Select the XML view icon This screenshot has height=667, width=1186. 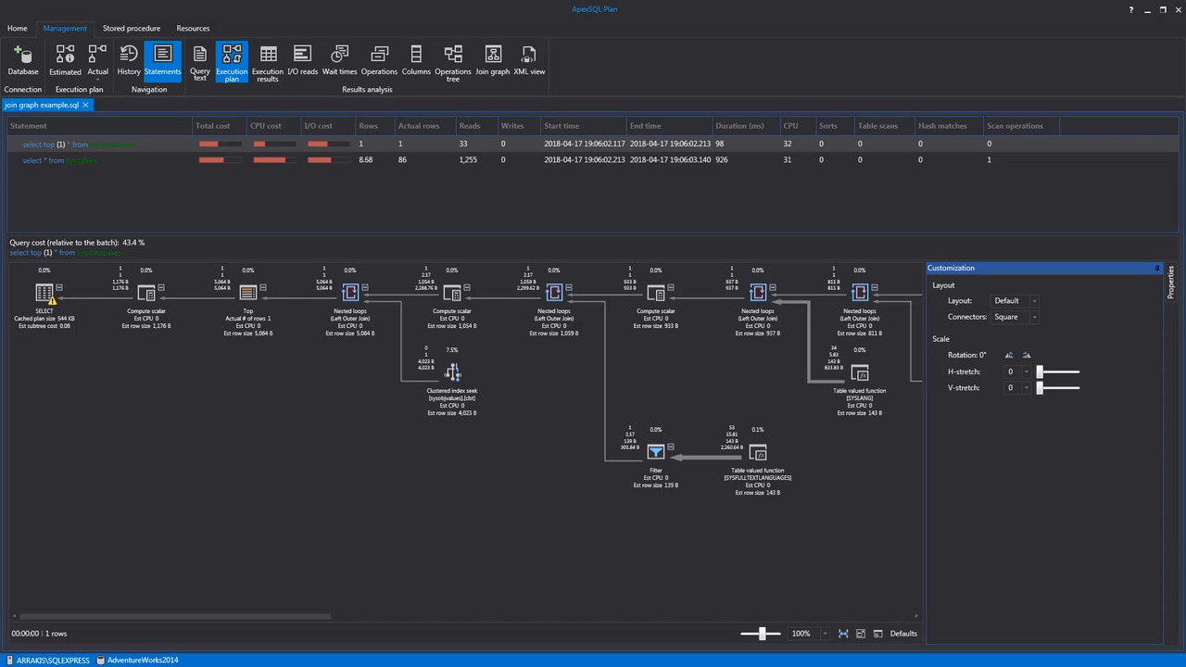coord(529,58)
